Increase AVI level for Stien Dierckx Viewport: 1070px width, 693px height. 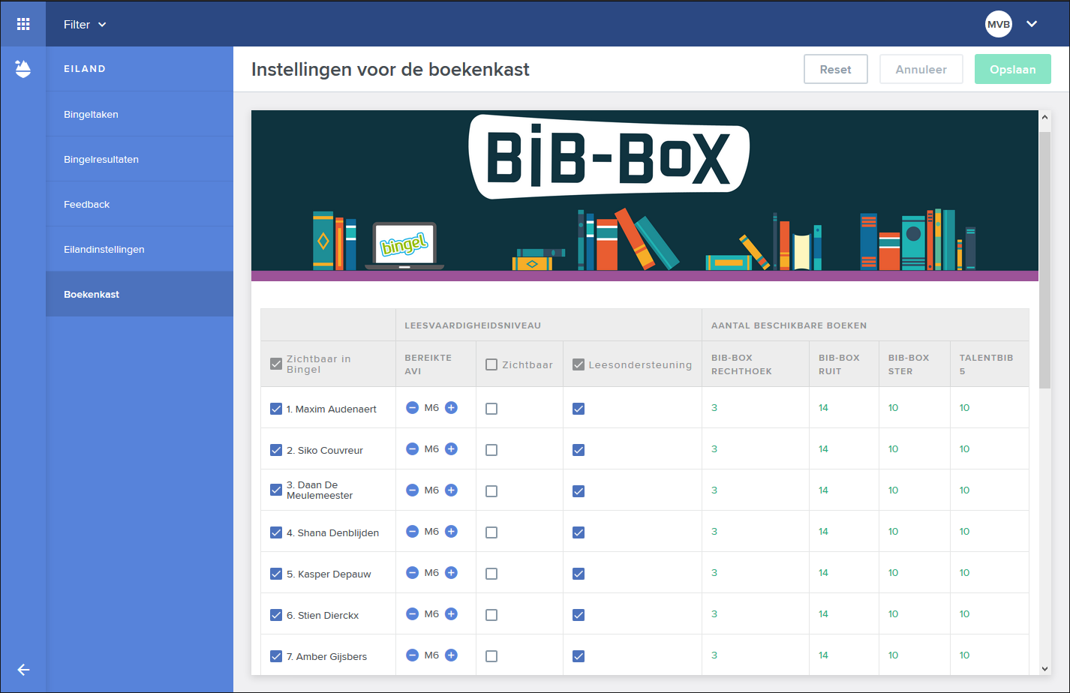[x=451, y=614]
